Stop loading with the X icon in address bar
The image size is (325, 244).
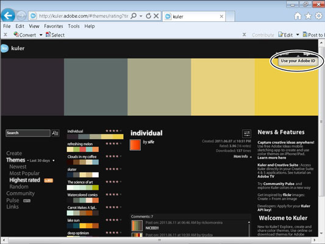[x=156, y=16]
